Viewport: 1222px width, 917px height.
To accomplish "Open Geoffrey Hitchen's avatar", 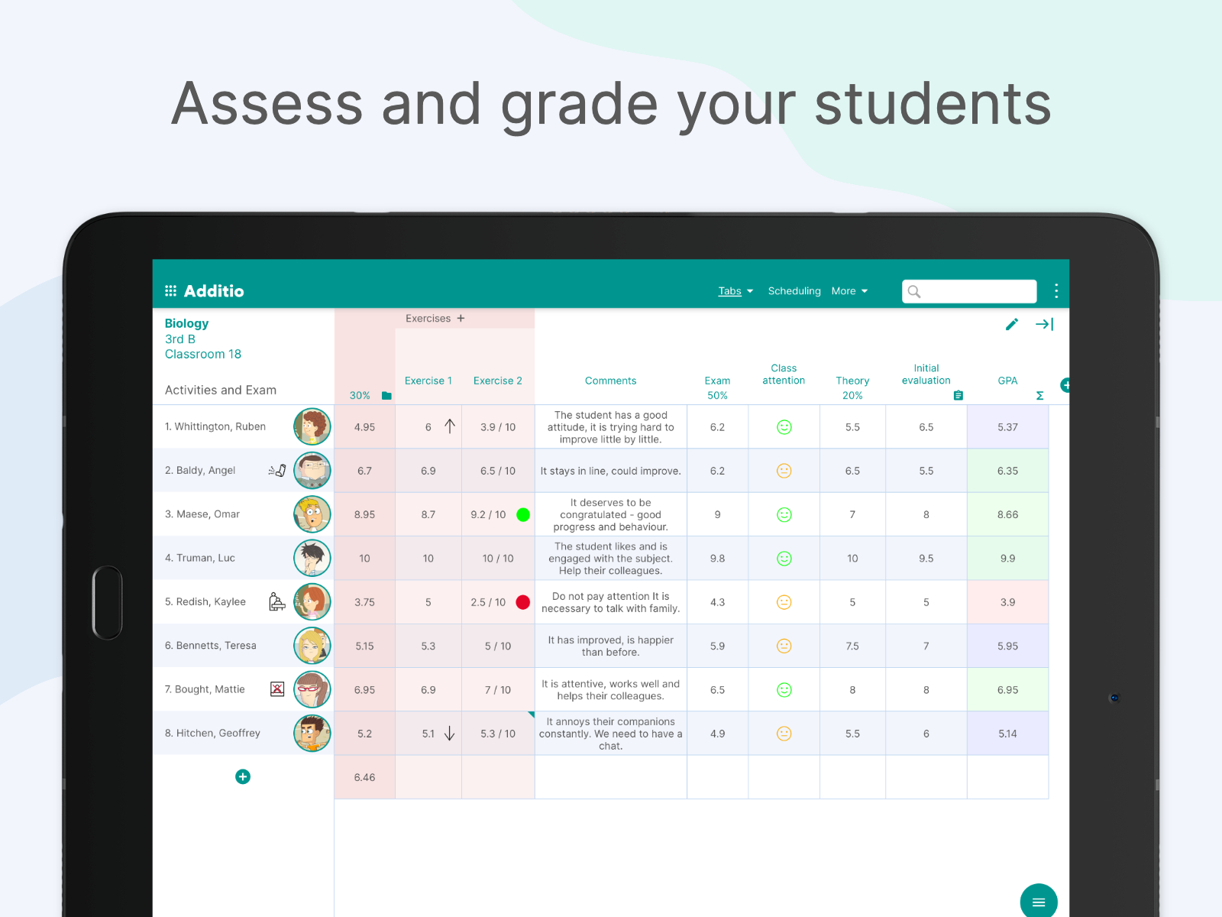I will click(312, 733).
